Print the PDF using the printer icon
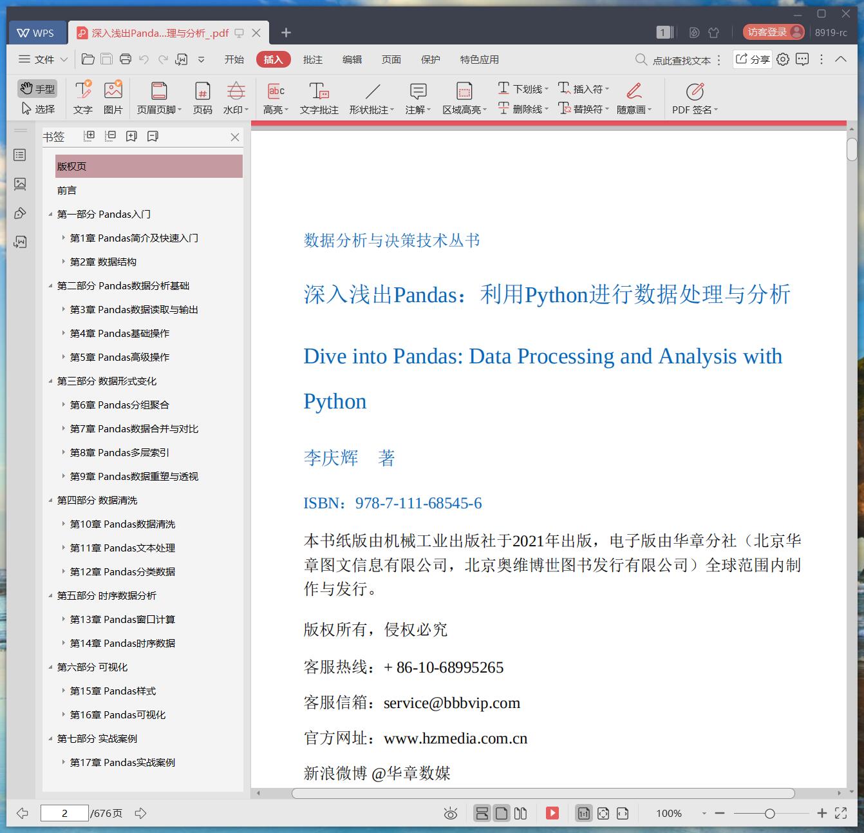 point(126,59)
